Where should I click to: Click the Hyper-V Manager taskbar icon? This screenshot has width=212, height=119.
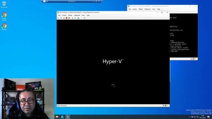[68, 117]
